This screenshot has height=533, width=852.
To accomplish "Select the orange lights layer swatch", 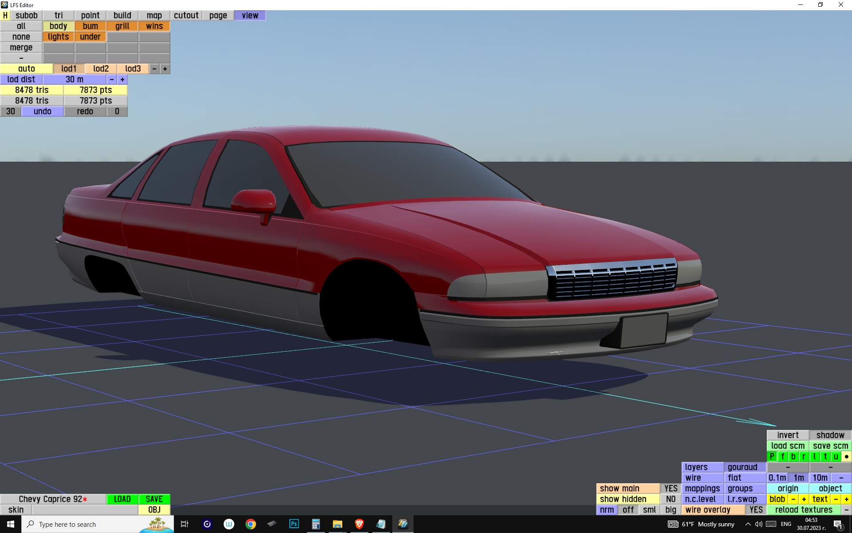I will pos(58,37).
